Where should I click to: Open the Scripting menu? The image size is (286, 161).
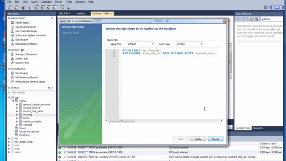[80, 2]
